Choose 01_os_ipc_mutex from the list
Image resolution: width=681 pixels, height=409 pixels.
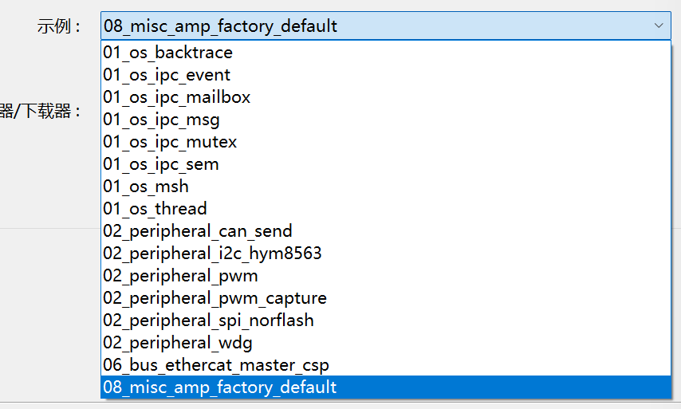(x=170, y=142)
